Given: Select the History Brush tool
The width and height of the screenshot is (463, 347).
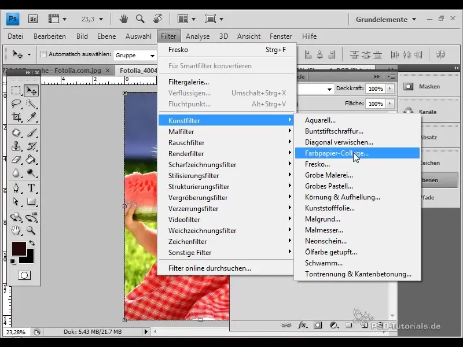Looking at the screenshot, I should tap(31, 146).
